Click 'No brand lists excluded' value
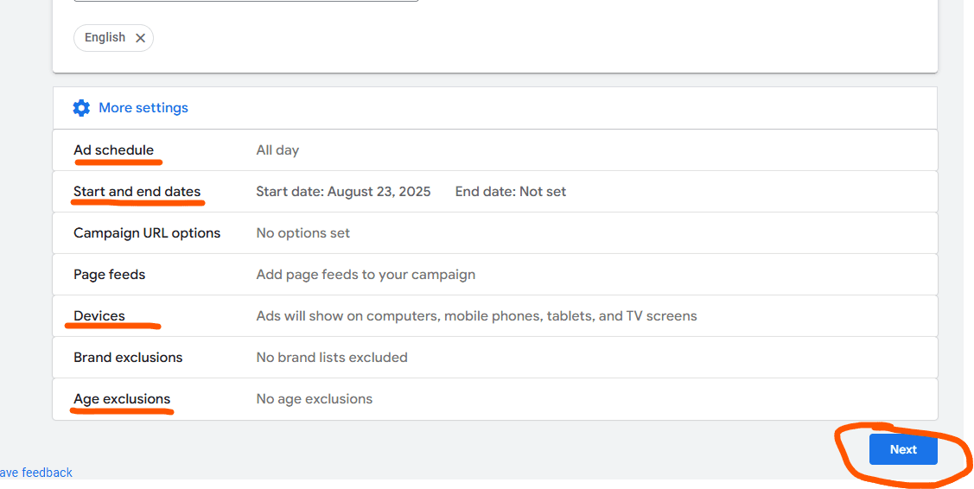Screen dimensions: 974x489 tap(332, 358)
